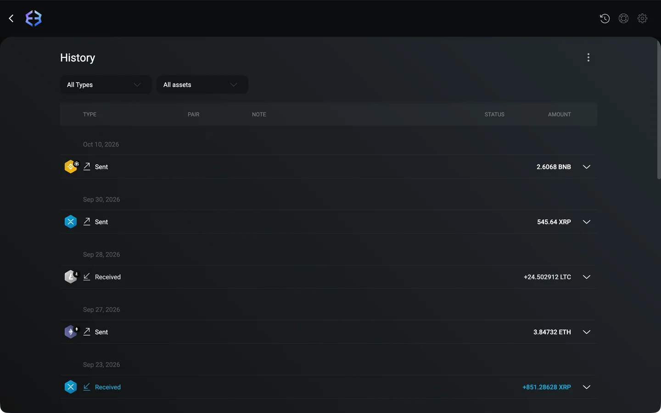Screen dimensions: 661x413
Task: Click the AMOUNT column header
Action: coord(560,114)
